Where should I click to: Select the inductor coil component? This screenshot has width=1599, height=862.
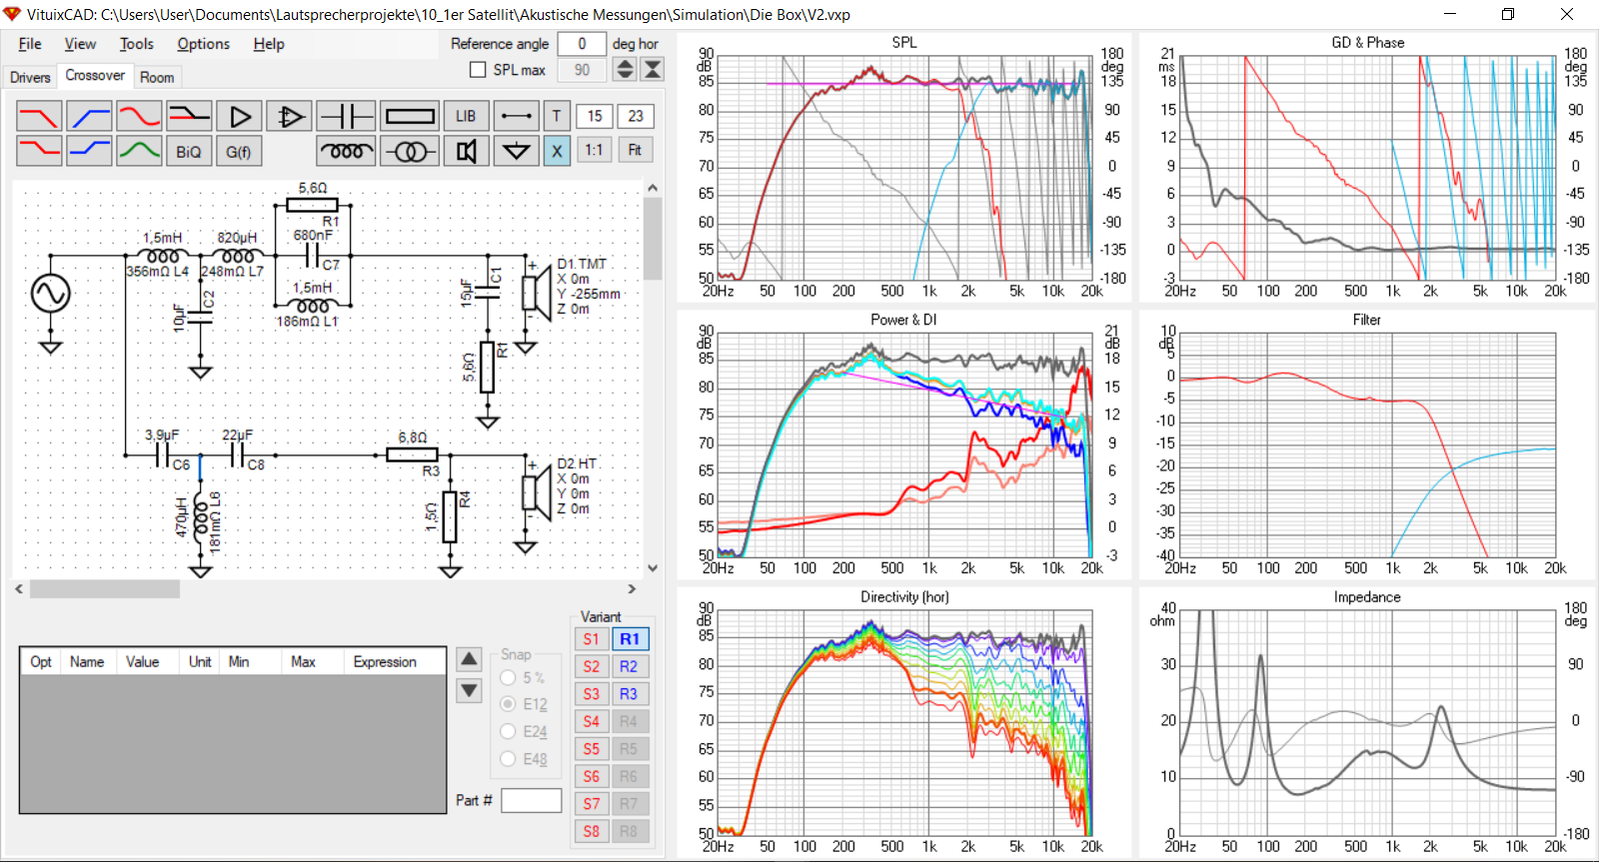[x=346, y=151]
